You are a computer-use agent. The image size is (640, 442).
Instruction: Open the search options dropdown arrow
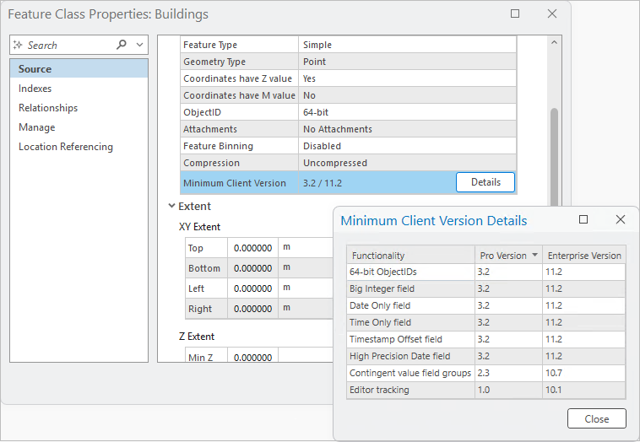pyautogui.click(x=140, y=45)
